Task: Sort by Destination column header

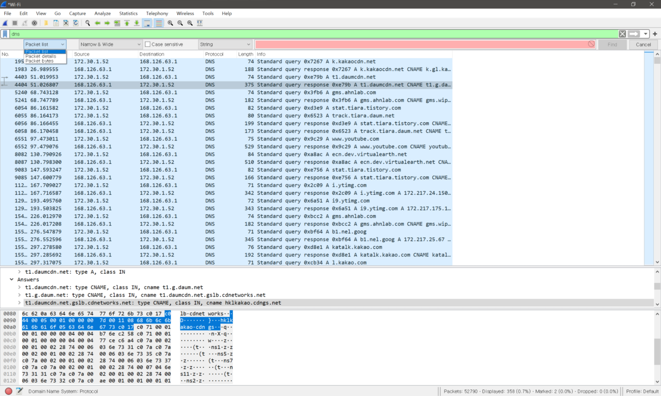Action: point(170,54)
